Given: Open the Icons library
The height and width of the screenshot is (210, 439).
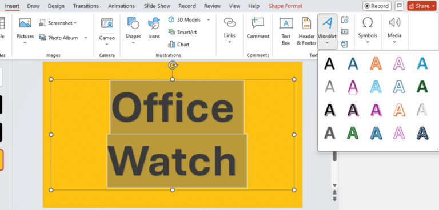Looking at the screenshot, I should tap(154, 28).
